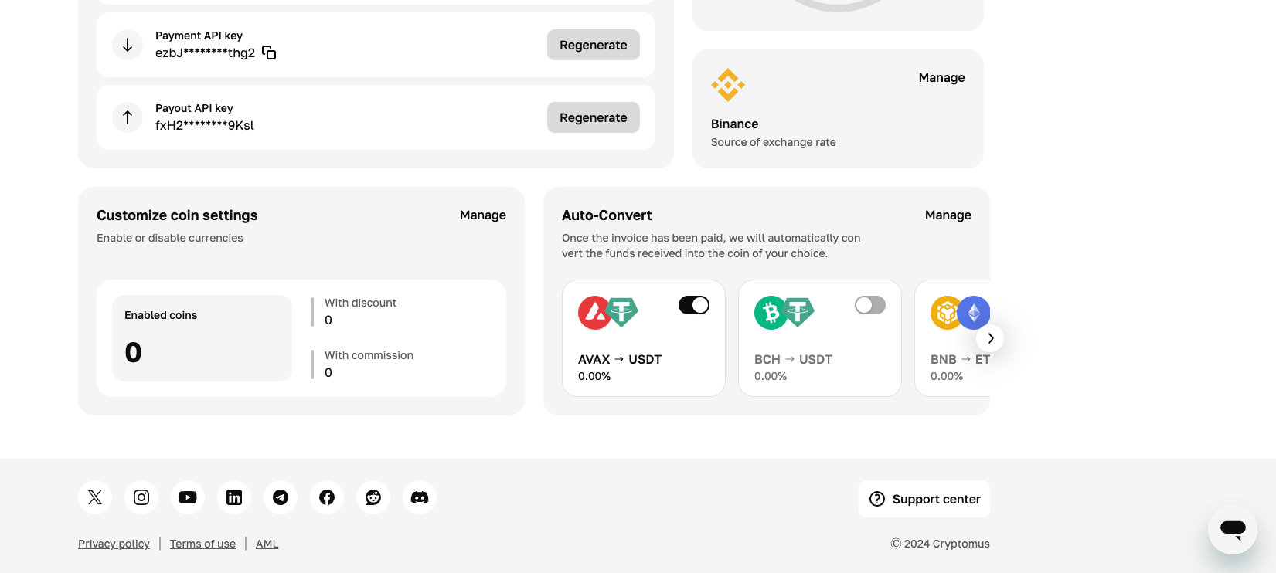Viewport: 1276px width, 573px height.
Task: Open the LinkedIn social link
Action: click(x=234, y=497)
